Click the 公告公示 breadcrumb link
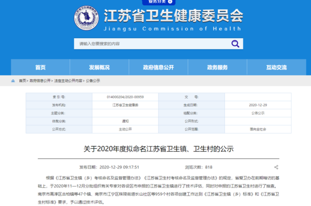 coord(93,81)
